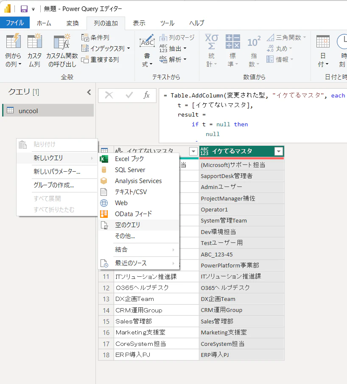Select SQL Server source

(139, 170)
